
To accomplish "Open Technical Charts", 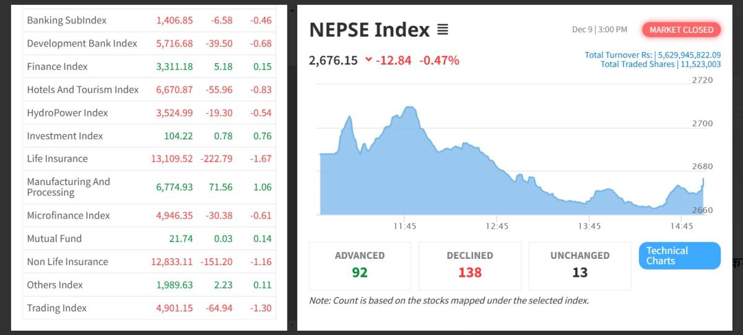I will [x=679, y=256].
